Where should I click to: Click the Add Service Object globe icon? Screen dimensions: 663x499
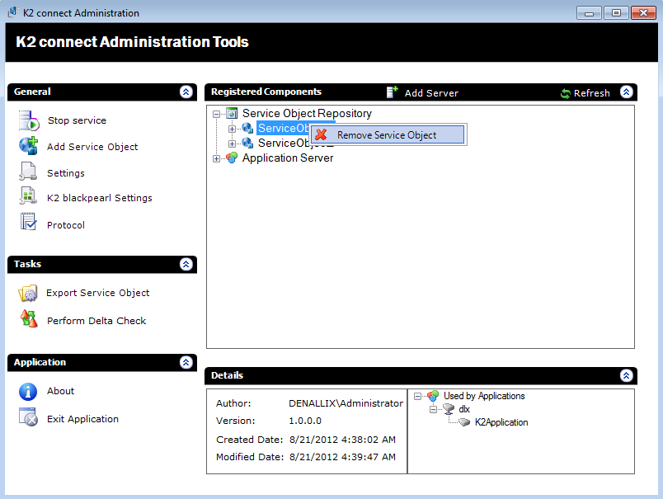point(29,147)
